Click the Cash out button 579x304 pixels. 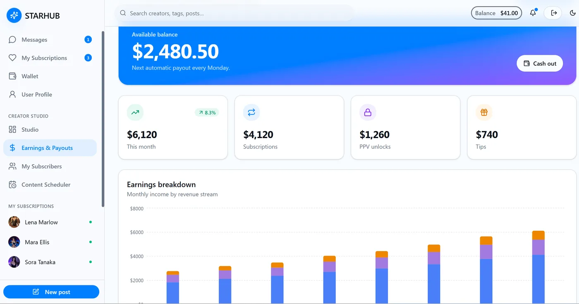(540, 63)
